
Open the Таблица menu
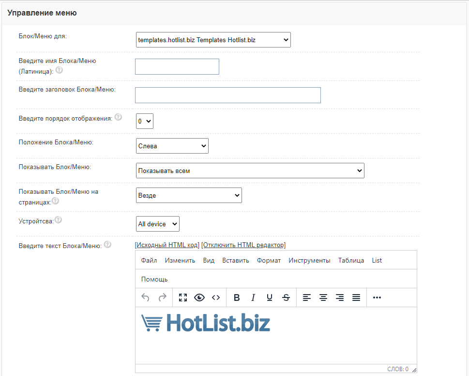[351, 260]
